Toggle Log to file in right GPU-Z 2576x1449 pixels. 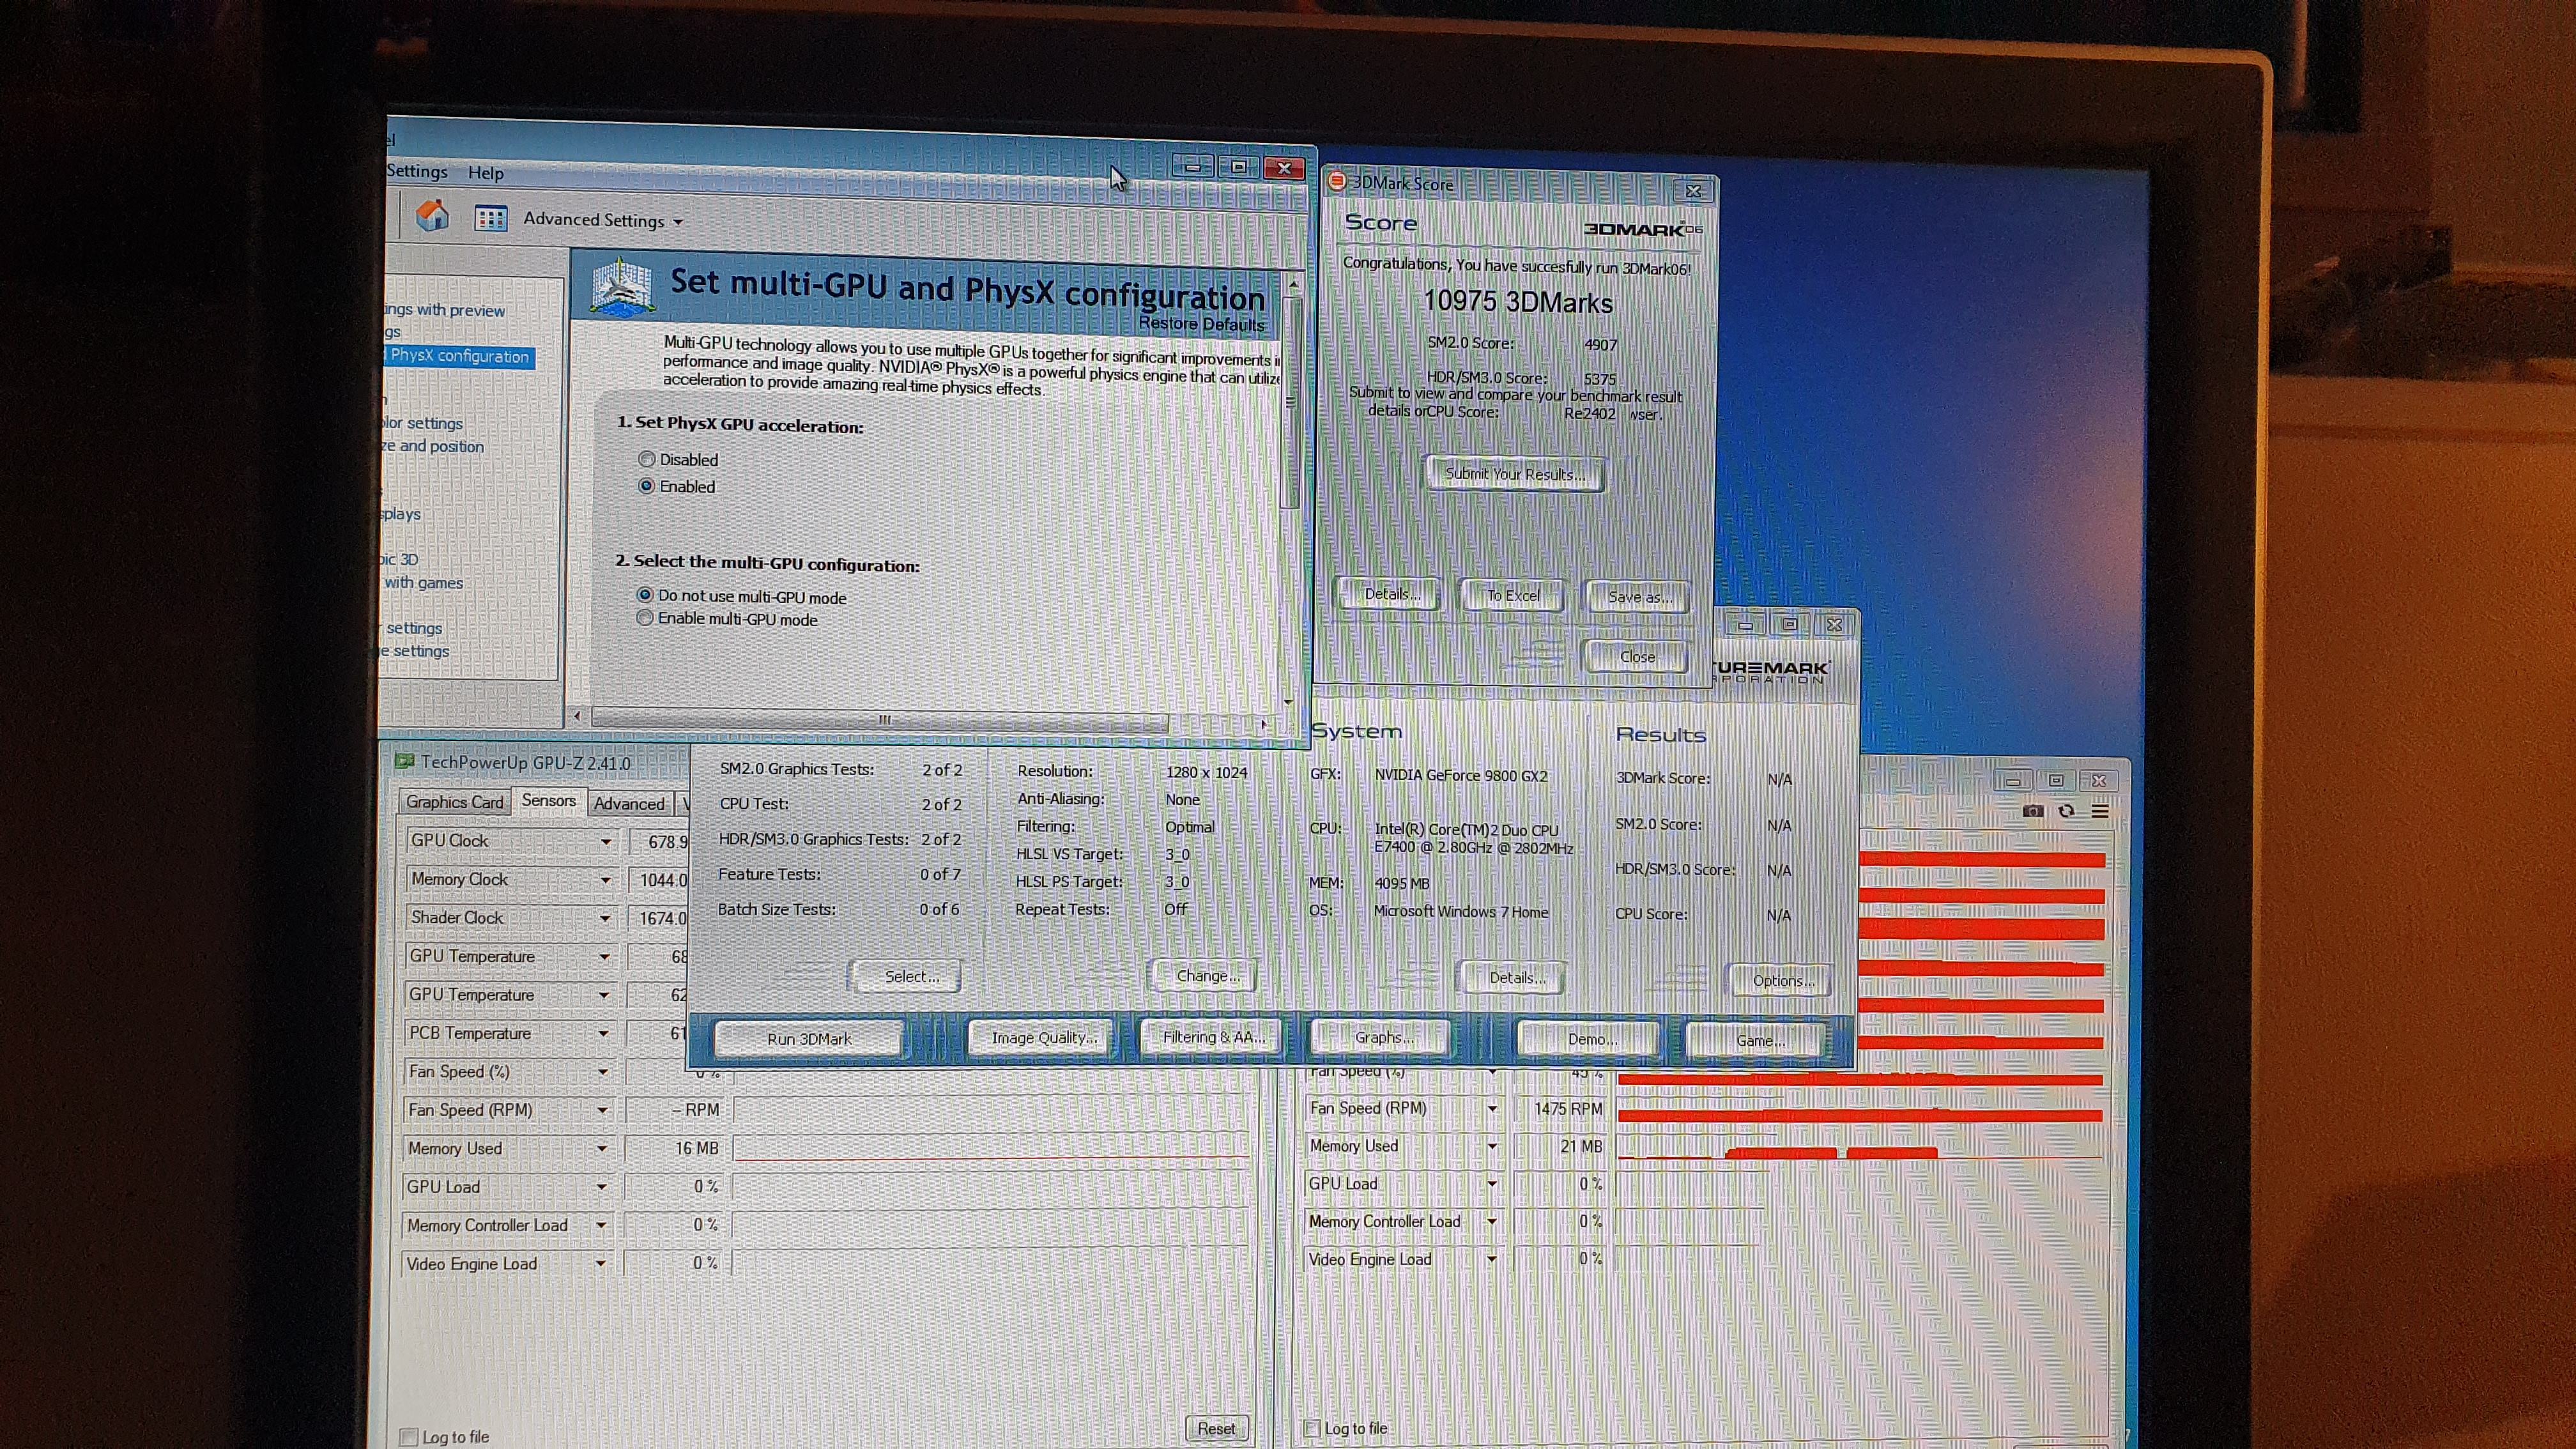pos(1312,1428)
